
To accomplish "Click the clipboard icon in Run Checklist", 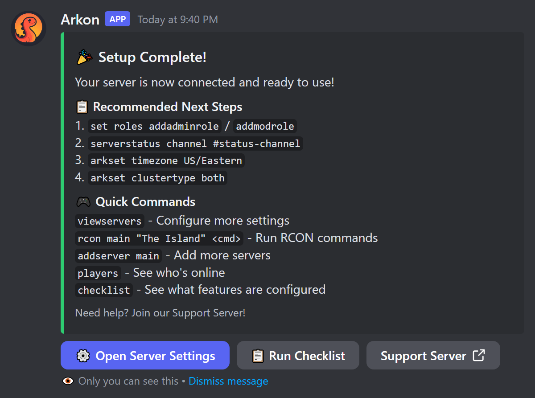I will (x=258, y=356).
